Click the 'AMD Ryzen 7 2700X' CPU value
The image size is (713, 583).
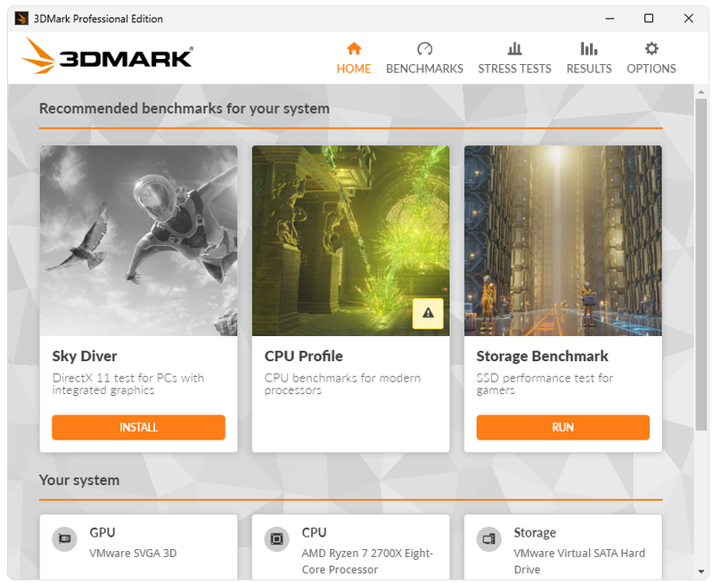tap(367, 562)
